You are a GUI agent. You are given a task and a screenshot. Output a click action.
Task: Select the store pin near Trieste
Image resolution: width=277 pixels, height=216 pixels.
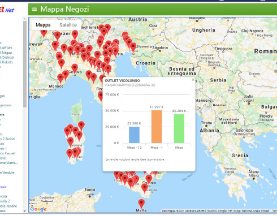[133, 47]
